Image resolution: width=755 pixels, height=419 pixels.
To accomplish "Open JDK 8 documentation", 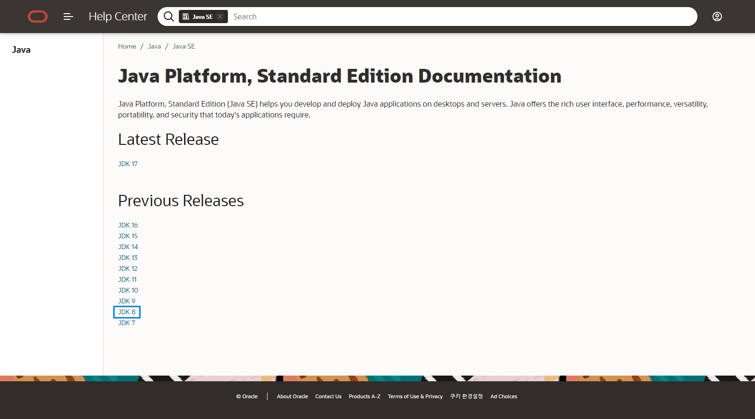I will (x=127, y=312).
